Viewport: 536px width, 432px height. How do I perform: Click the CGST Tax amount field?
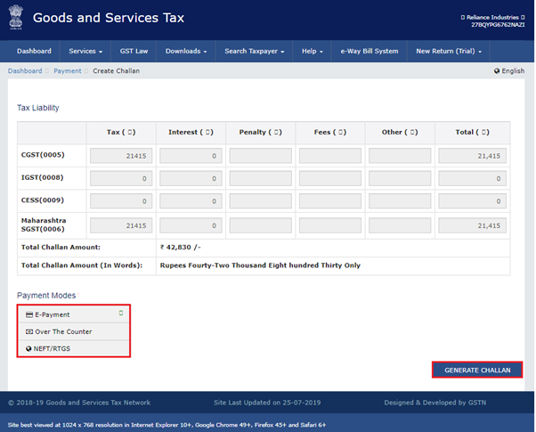click(x=120, y=155)
